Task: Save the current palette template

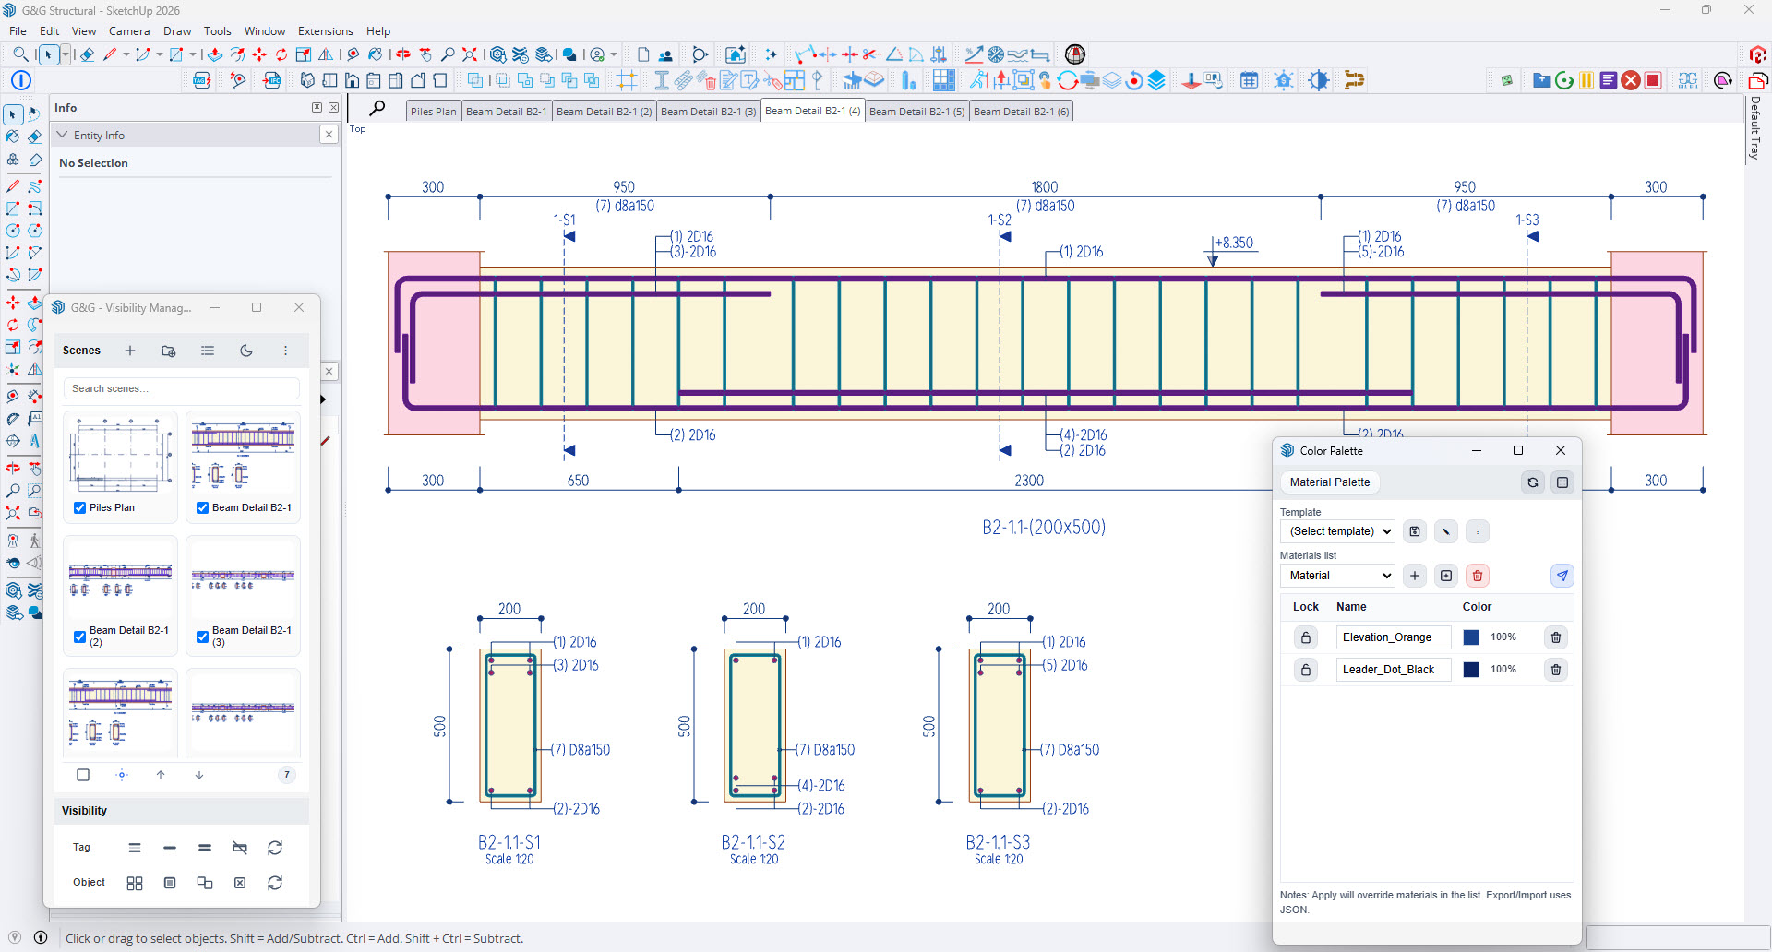Action: coord(1415,531)
